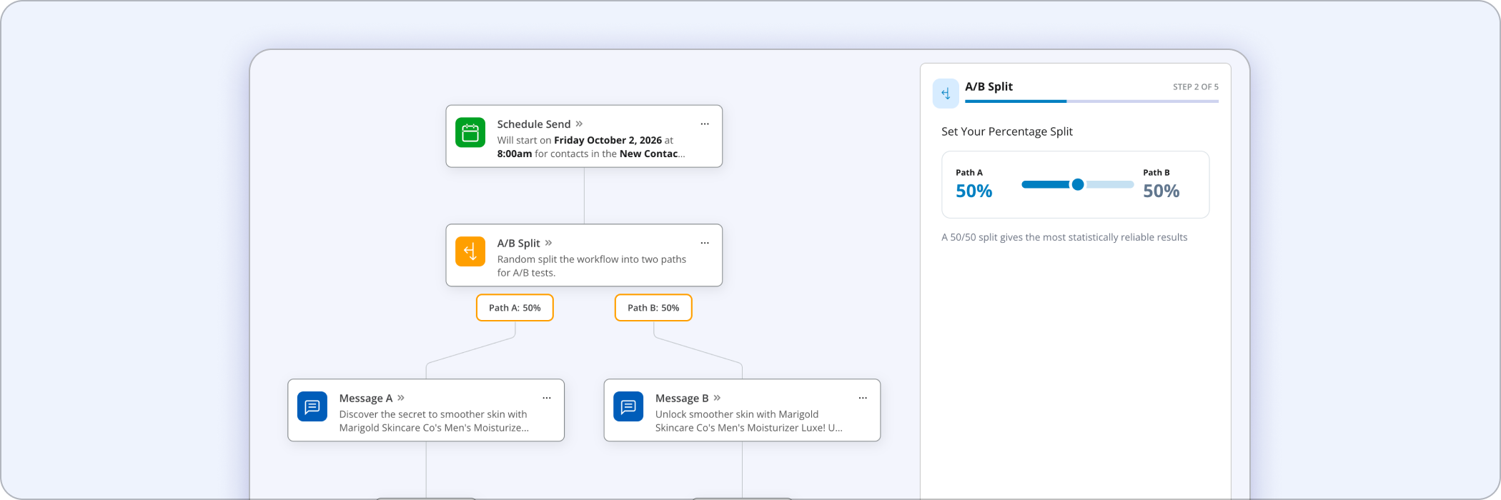Click the light Path B side of slider track

pos(1109,184)
